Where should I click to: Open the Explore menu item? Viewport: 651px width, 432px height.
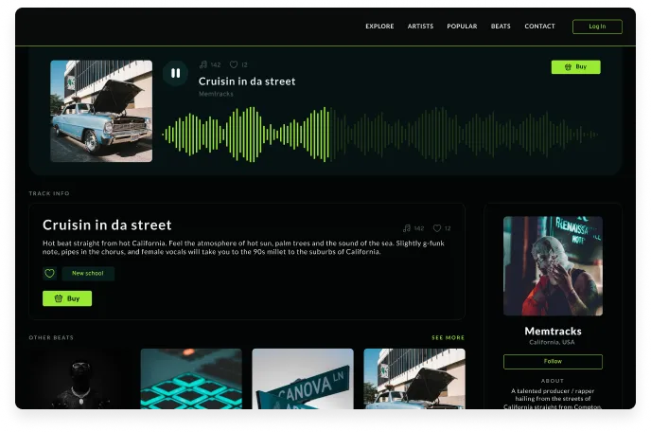(379, 27)
